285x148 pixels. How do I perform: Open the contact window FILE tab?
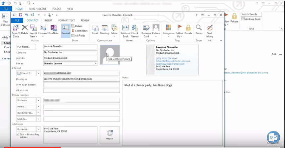coord(17,21)
